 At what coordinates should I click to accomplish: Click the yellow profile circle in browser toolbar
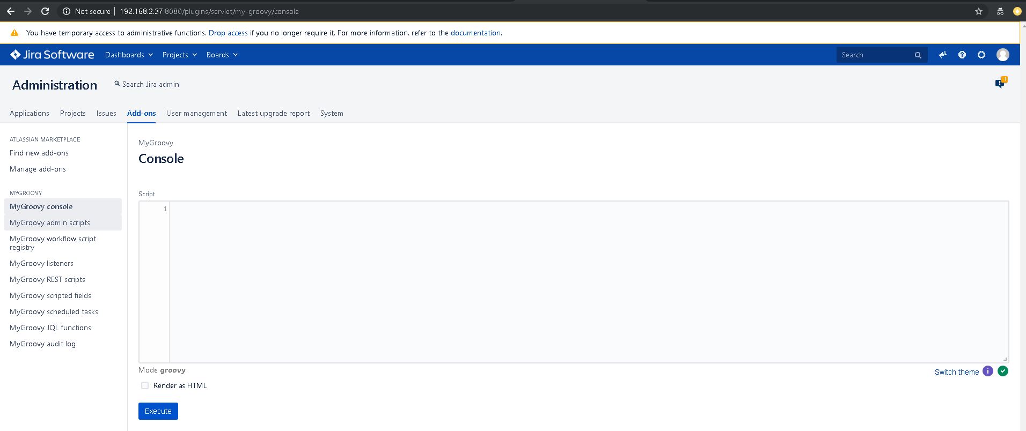click(x=1017, y=11)
